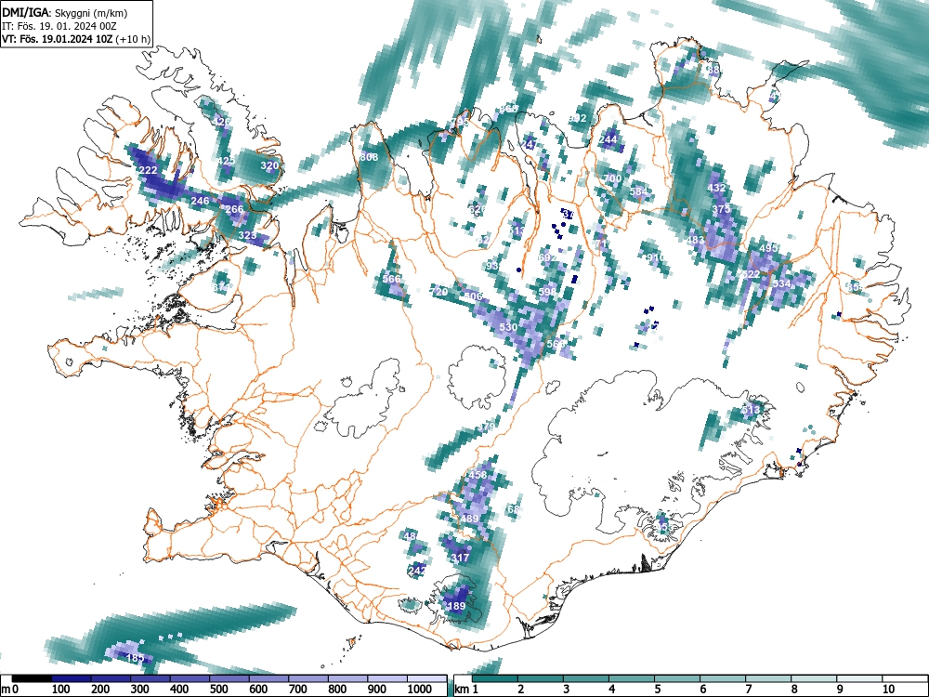The height and width of the screenshot is (697, 929).
Task: Click the black legend swatch between 0 and 100
Action: [x=32, y=678]
